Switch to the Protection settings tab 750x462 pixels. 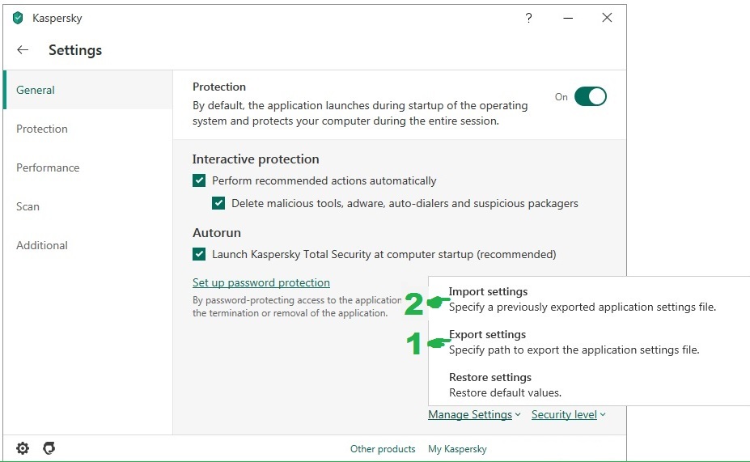click(x=88, y=129)
